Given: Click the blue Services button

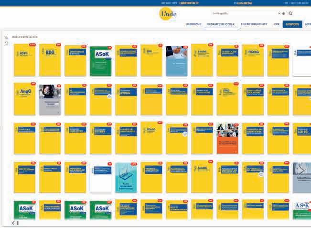Looking at the screenshot, I should 292,24.
